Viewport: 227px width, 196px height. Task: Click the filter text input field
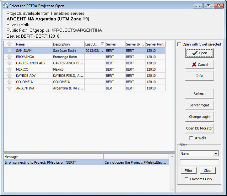tap(199, 162)
